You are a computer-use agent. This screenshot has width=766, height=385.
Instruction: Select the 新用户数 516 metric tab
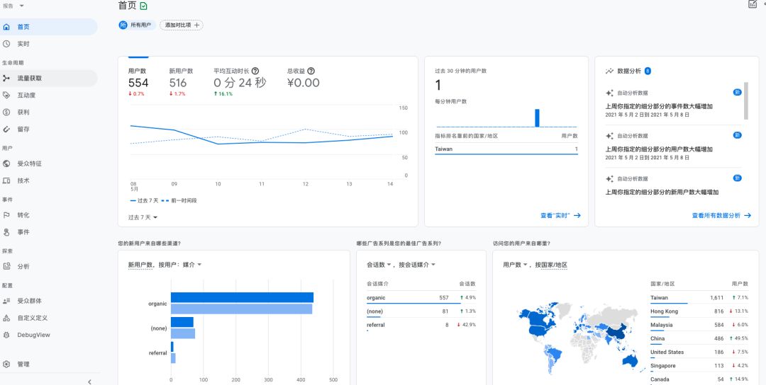[182, 81]
